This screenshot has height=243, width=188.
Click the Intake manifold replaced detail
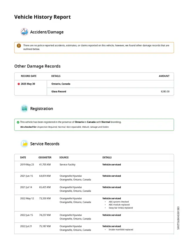tap(121, 230)
